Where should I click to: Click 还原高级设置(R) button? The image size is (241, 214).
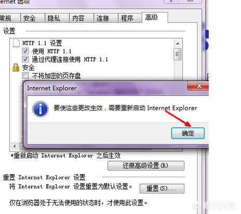tap(146, 166)
